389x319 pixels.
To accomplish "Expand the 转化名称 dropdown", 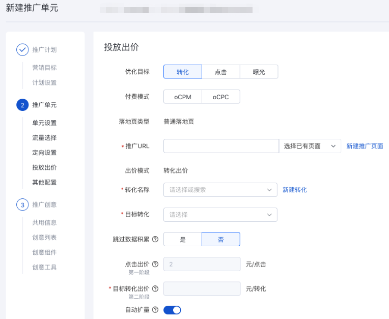I will [220, 190].
